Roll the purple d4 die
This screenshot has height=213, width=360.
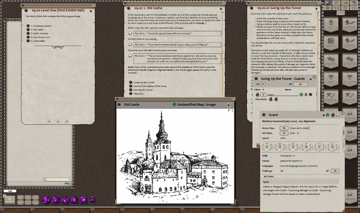93,200
